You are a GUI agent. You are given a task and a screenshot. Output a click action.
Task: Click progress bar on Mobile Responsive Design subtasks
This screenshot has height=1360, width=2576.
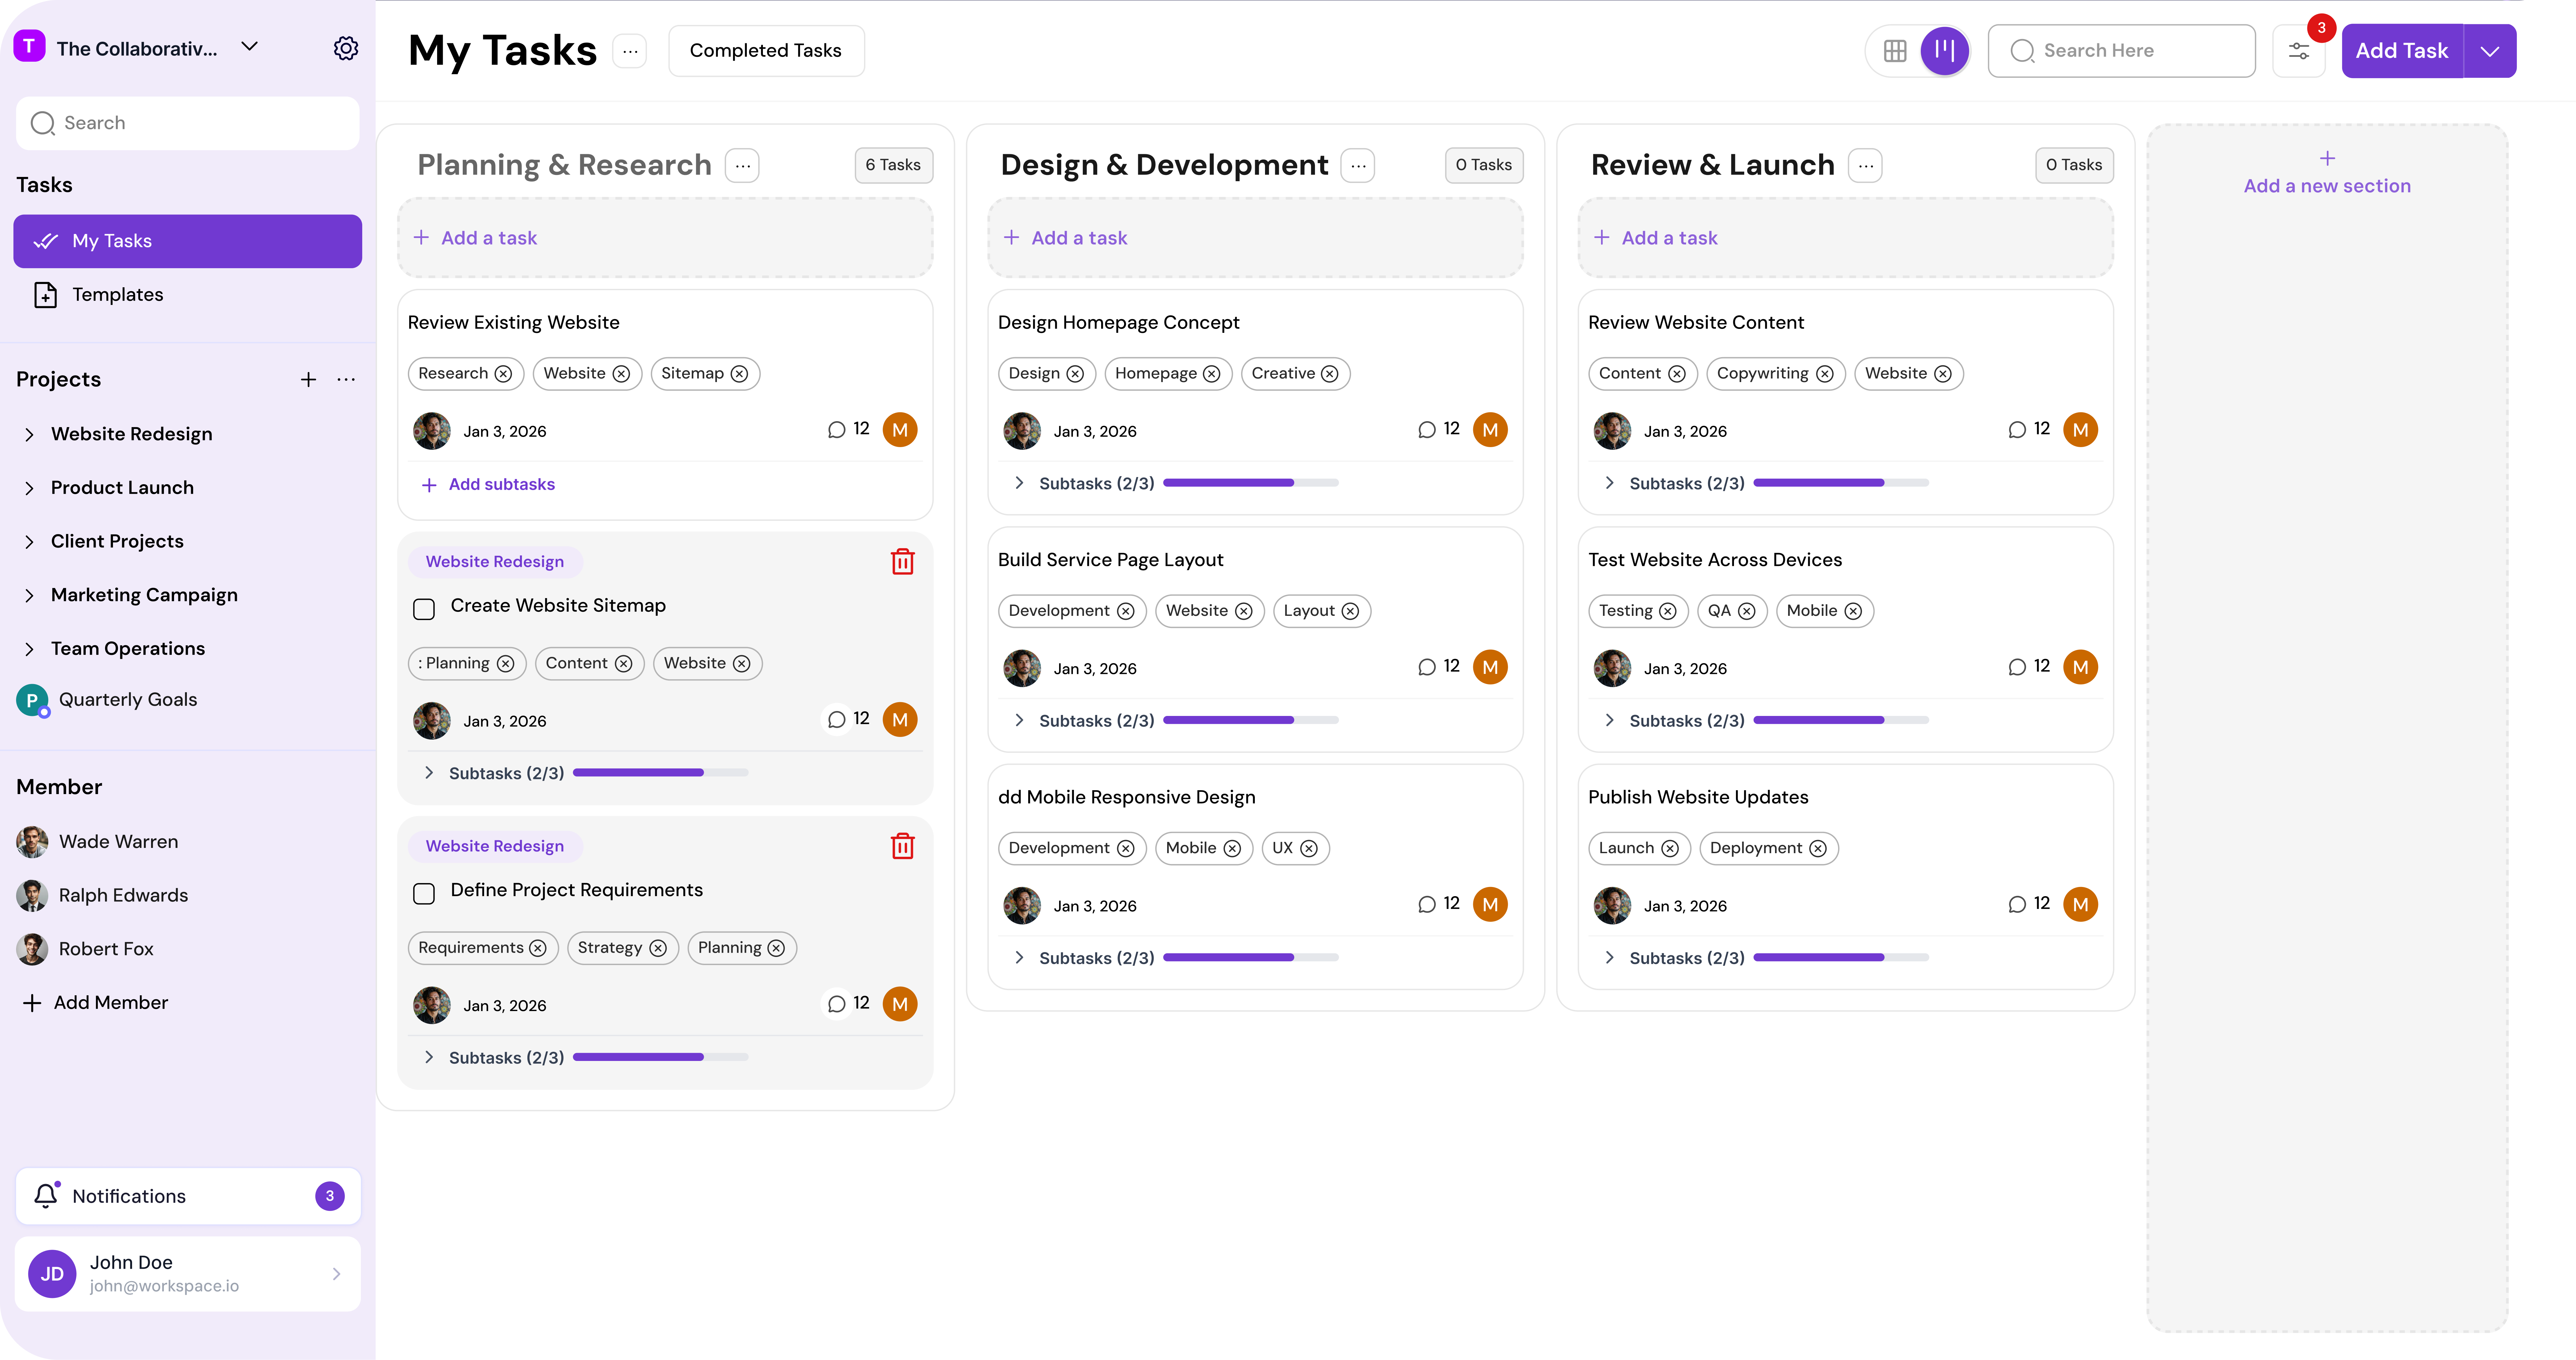[x=1251, y=957]
